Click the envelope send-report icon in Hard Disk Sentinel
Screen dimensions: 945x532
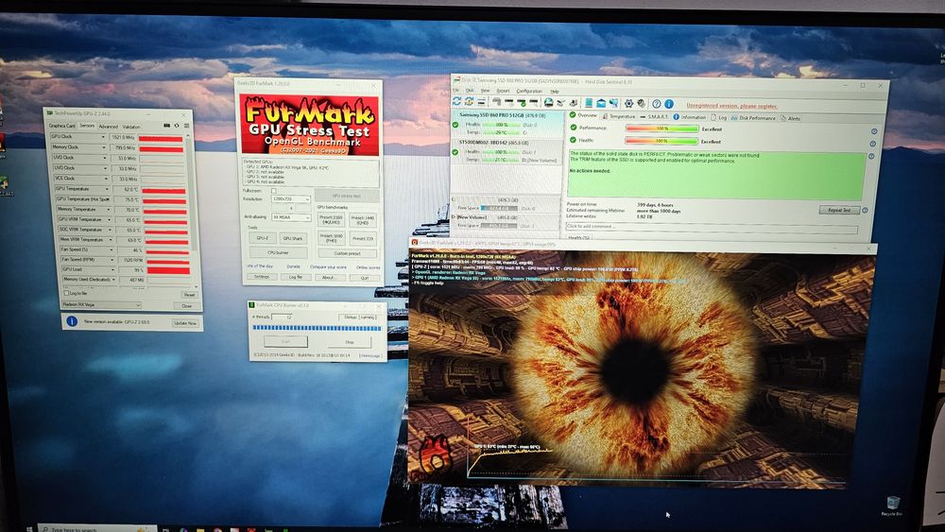[x=601, y=103]
